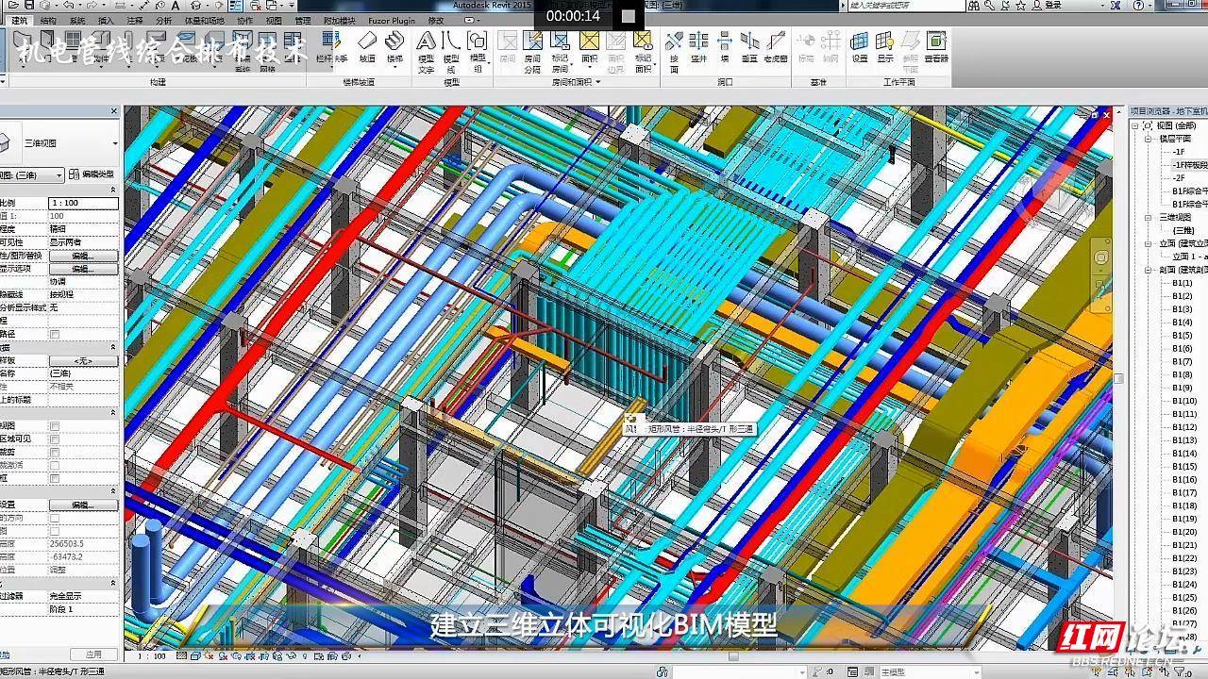Switch to the 建筑 ribbon tab

tap(19, 20)
